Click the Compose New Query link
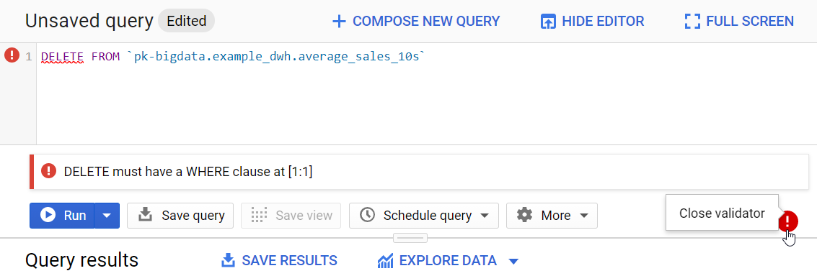Screen dimensions: 817x276 416,22
